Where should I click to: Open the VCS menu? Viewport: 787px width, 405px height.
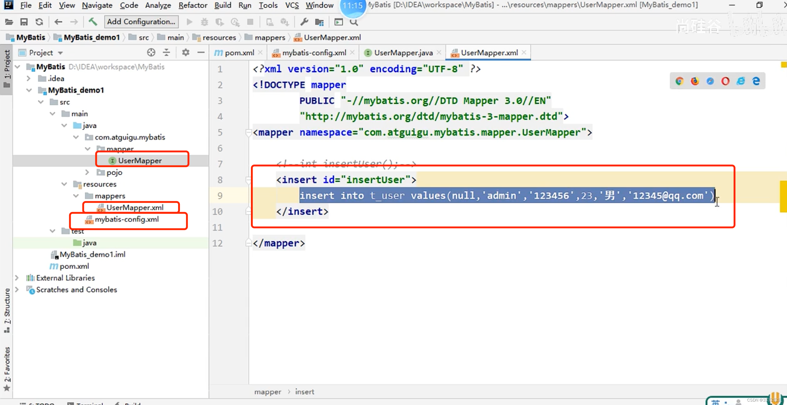point(292,5)
